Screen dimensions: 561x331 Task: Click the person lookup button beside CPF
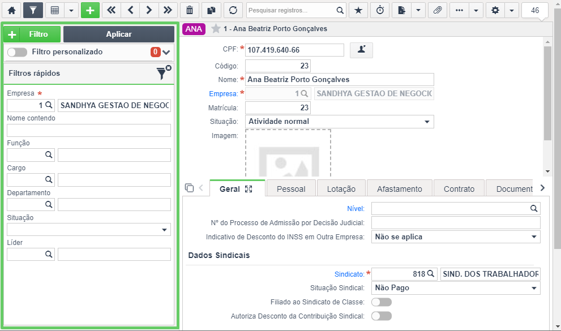[361, 50]
